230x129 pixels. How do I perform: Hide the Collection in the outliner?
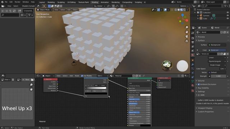[x=227, y=13]
